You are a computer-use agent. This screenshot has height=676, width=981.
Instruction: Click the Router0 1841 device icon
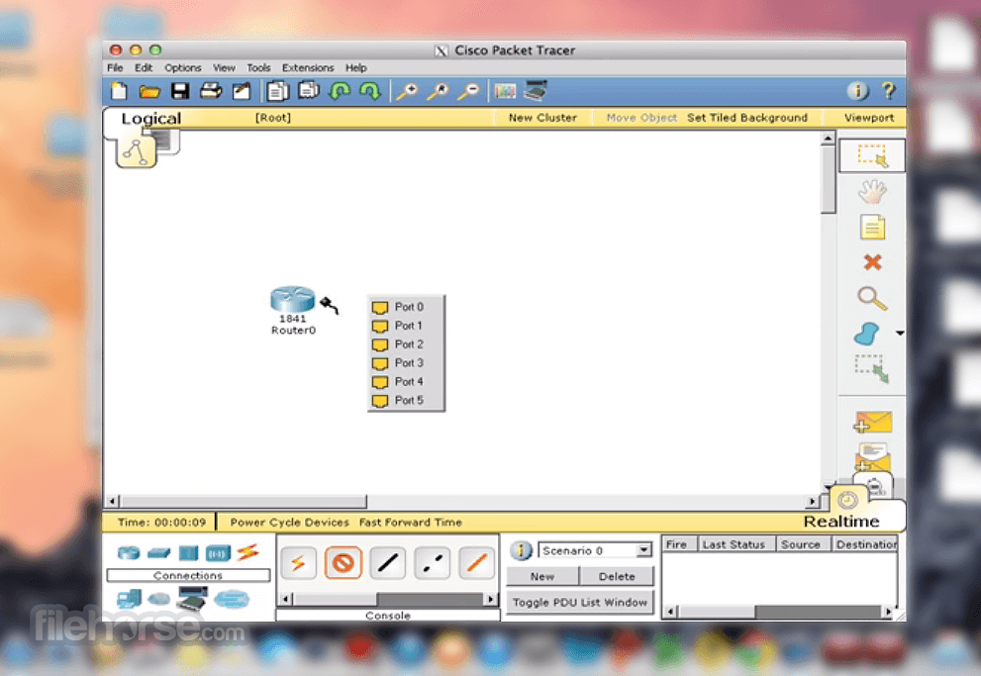tap(292, 299)
